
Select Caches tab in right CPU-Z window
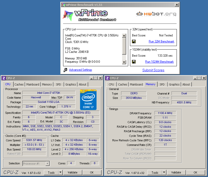123,84
